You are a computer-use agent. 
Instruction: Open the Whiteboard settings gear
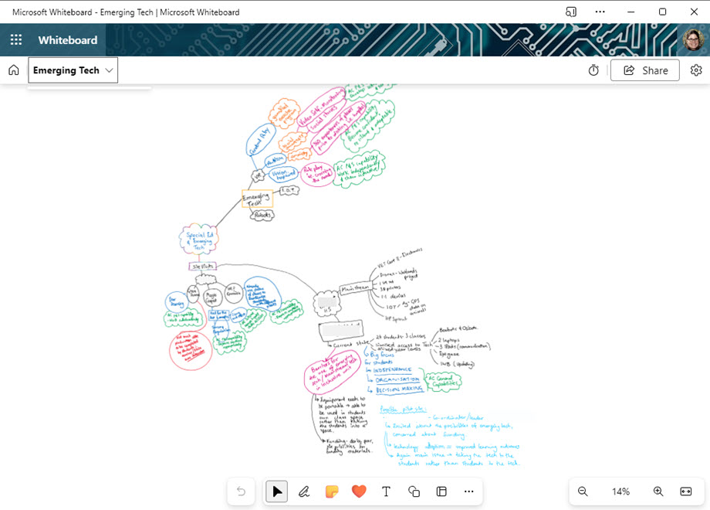pyautogui.click(x=696, y=70)
